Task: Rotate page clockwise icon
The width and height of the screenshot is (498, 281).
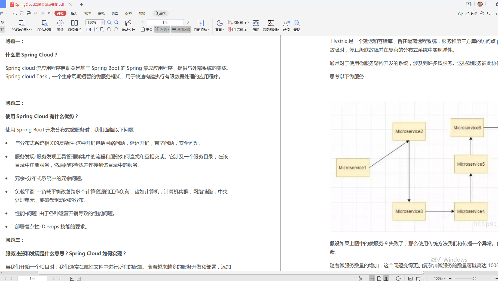Action: (x=109, y=29)
